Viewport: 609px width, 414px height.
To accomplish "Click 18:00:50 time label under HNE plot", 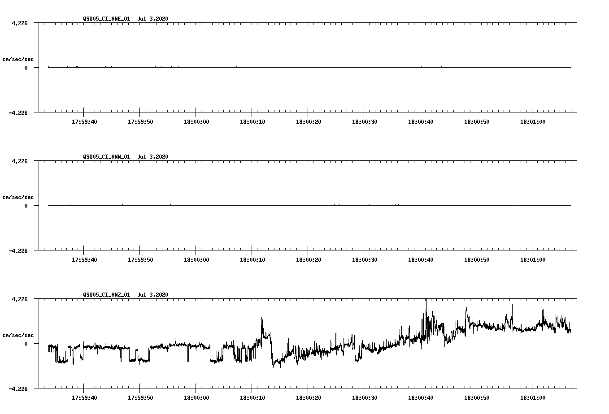I will coord(477,121).
